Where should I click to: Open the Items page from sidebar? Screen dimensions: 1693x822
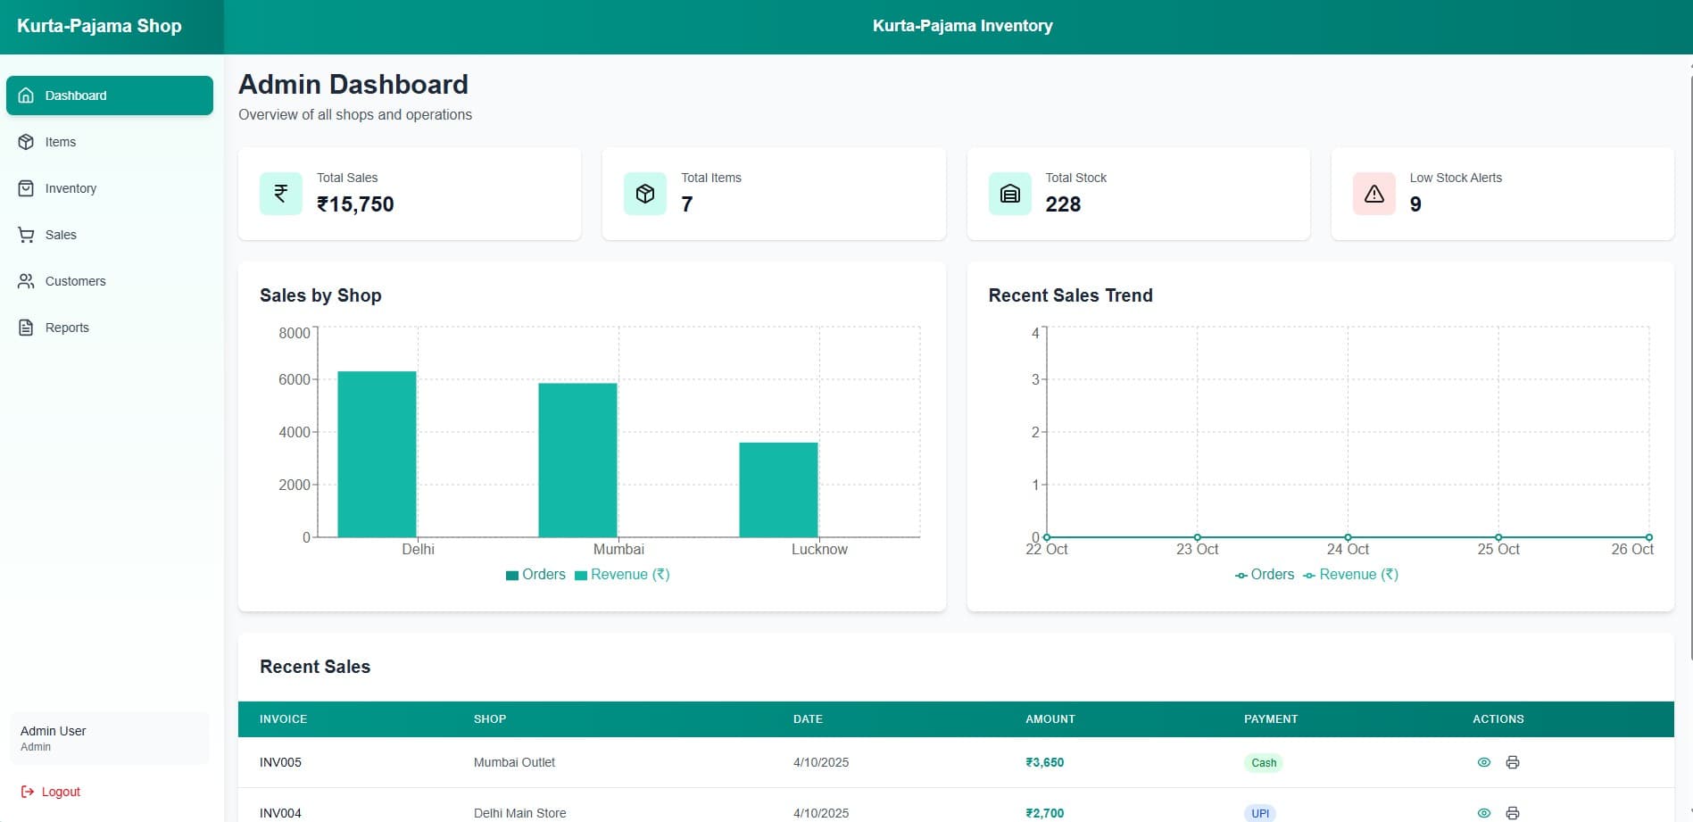pos(61,142)
